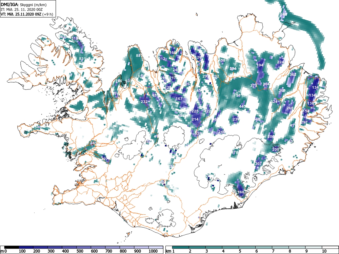Viewport: 339px width, 254px height.
Task: Pick the swatch above the 200 m label
Action: [x=40, y=247]
